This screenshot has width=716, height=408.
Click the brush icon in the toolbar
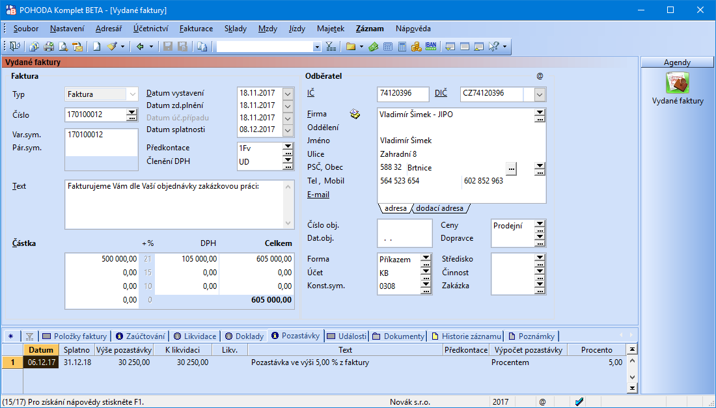tap(112, 46)
